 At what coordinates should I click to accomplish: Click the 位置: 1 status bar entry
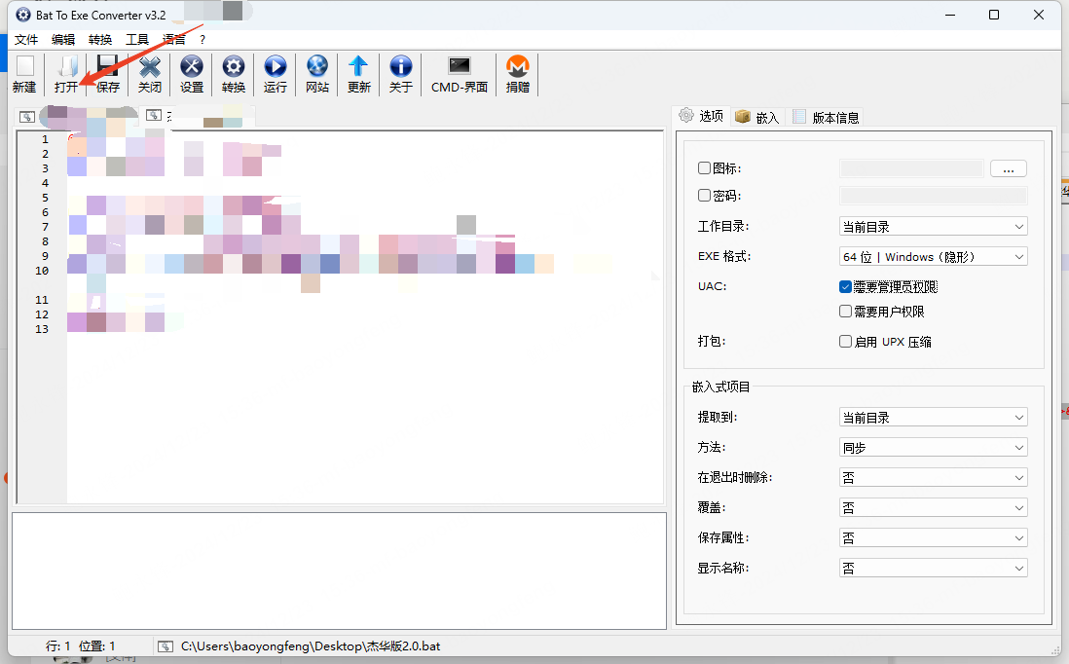click(96, 646)
